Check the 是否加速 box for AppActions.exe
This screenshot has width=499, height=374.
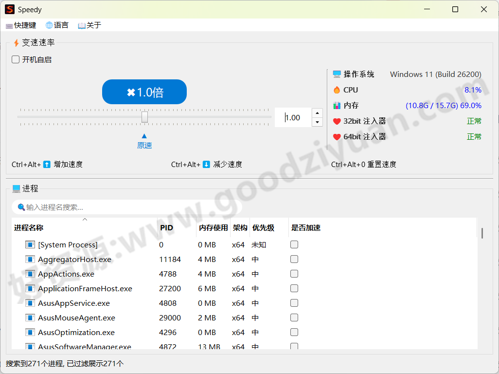pos(294,274)
